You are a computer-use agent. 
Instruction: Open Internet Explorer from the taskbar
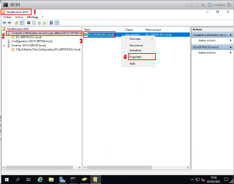click(40, 179)
